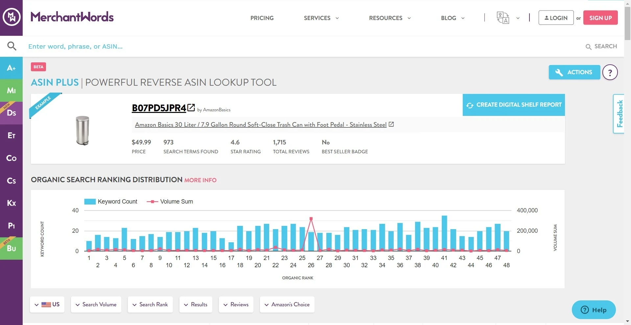631x325 pixels.
Task: Click the Sign Up button
Action: click(600, 18)
